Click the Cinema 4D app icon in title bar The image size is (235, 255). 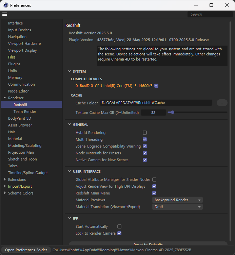(6, 5)
